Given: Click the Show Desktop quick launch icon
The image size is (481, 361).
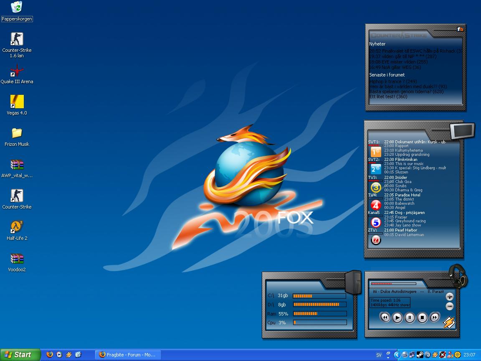Looking at the screenshot, I should pos(78,355).
